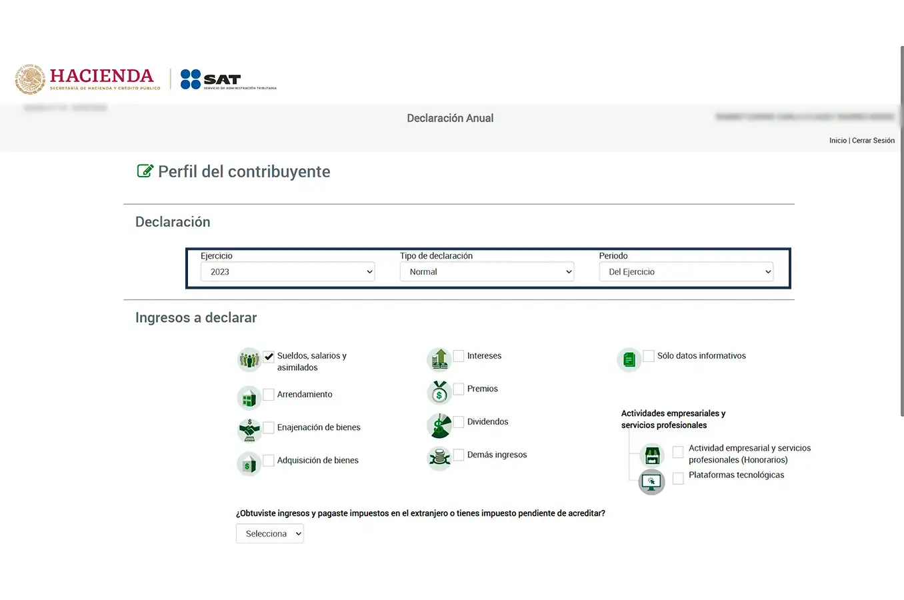Viewport: 904px width, 600px height.
Task: Click the Intereses income icon
Action: 439,360
